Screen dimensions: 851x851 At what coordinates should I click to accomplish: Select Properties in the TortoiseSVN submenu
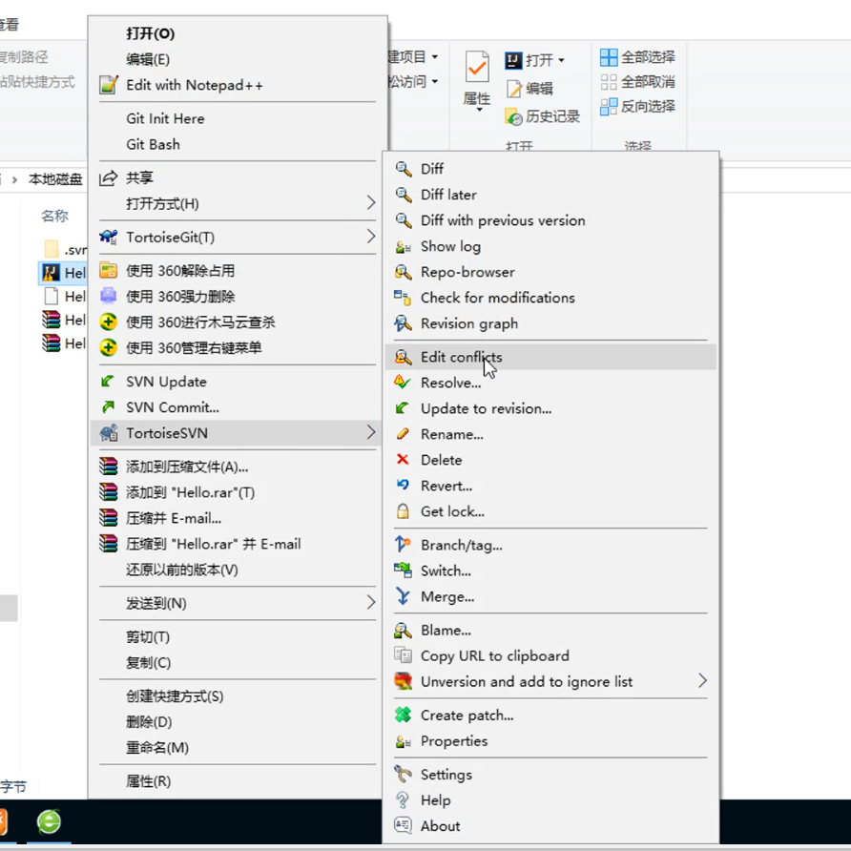(454, 741)
